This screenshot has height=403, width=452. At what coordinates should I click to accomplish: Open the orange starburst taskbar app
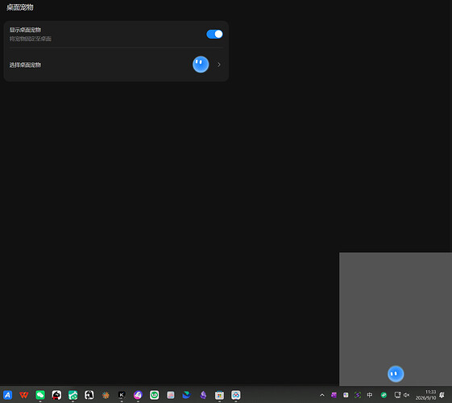(106, 395)
